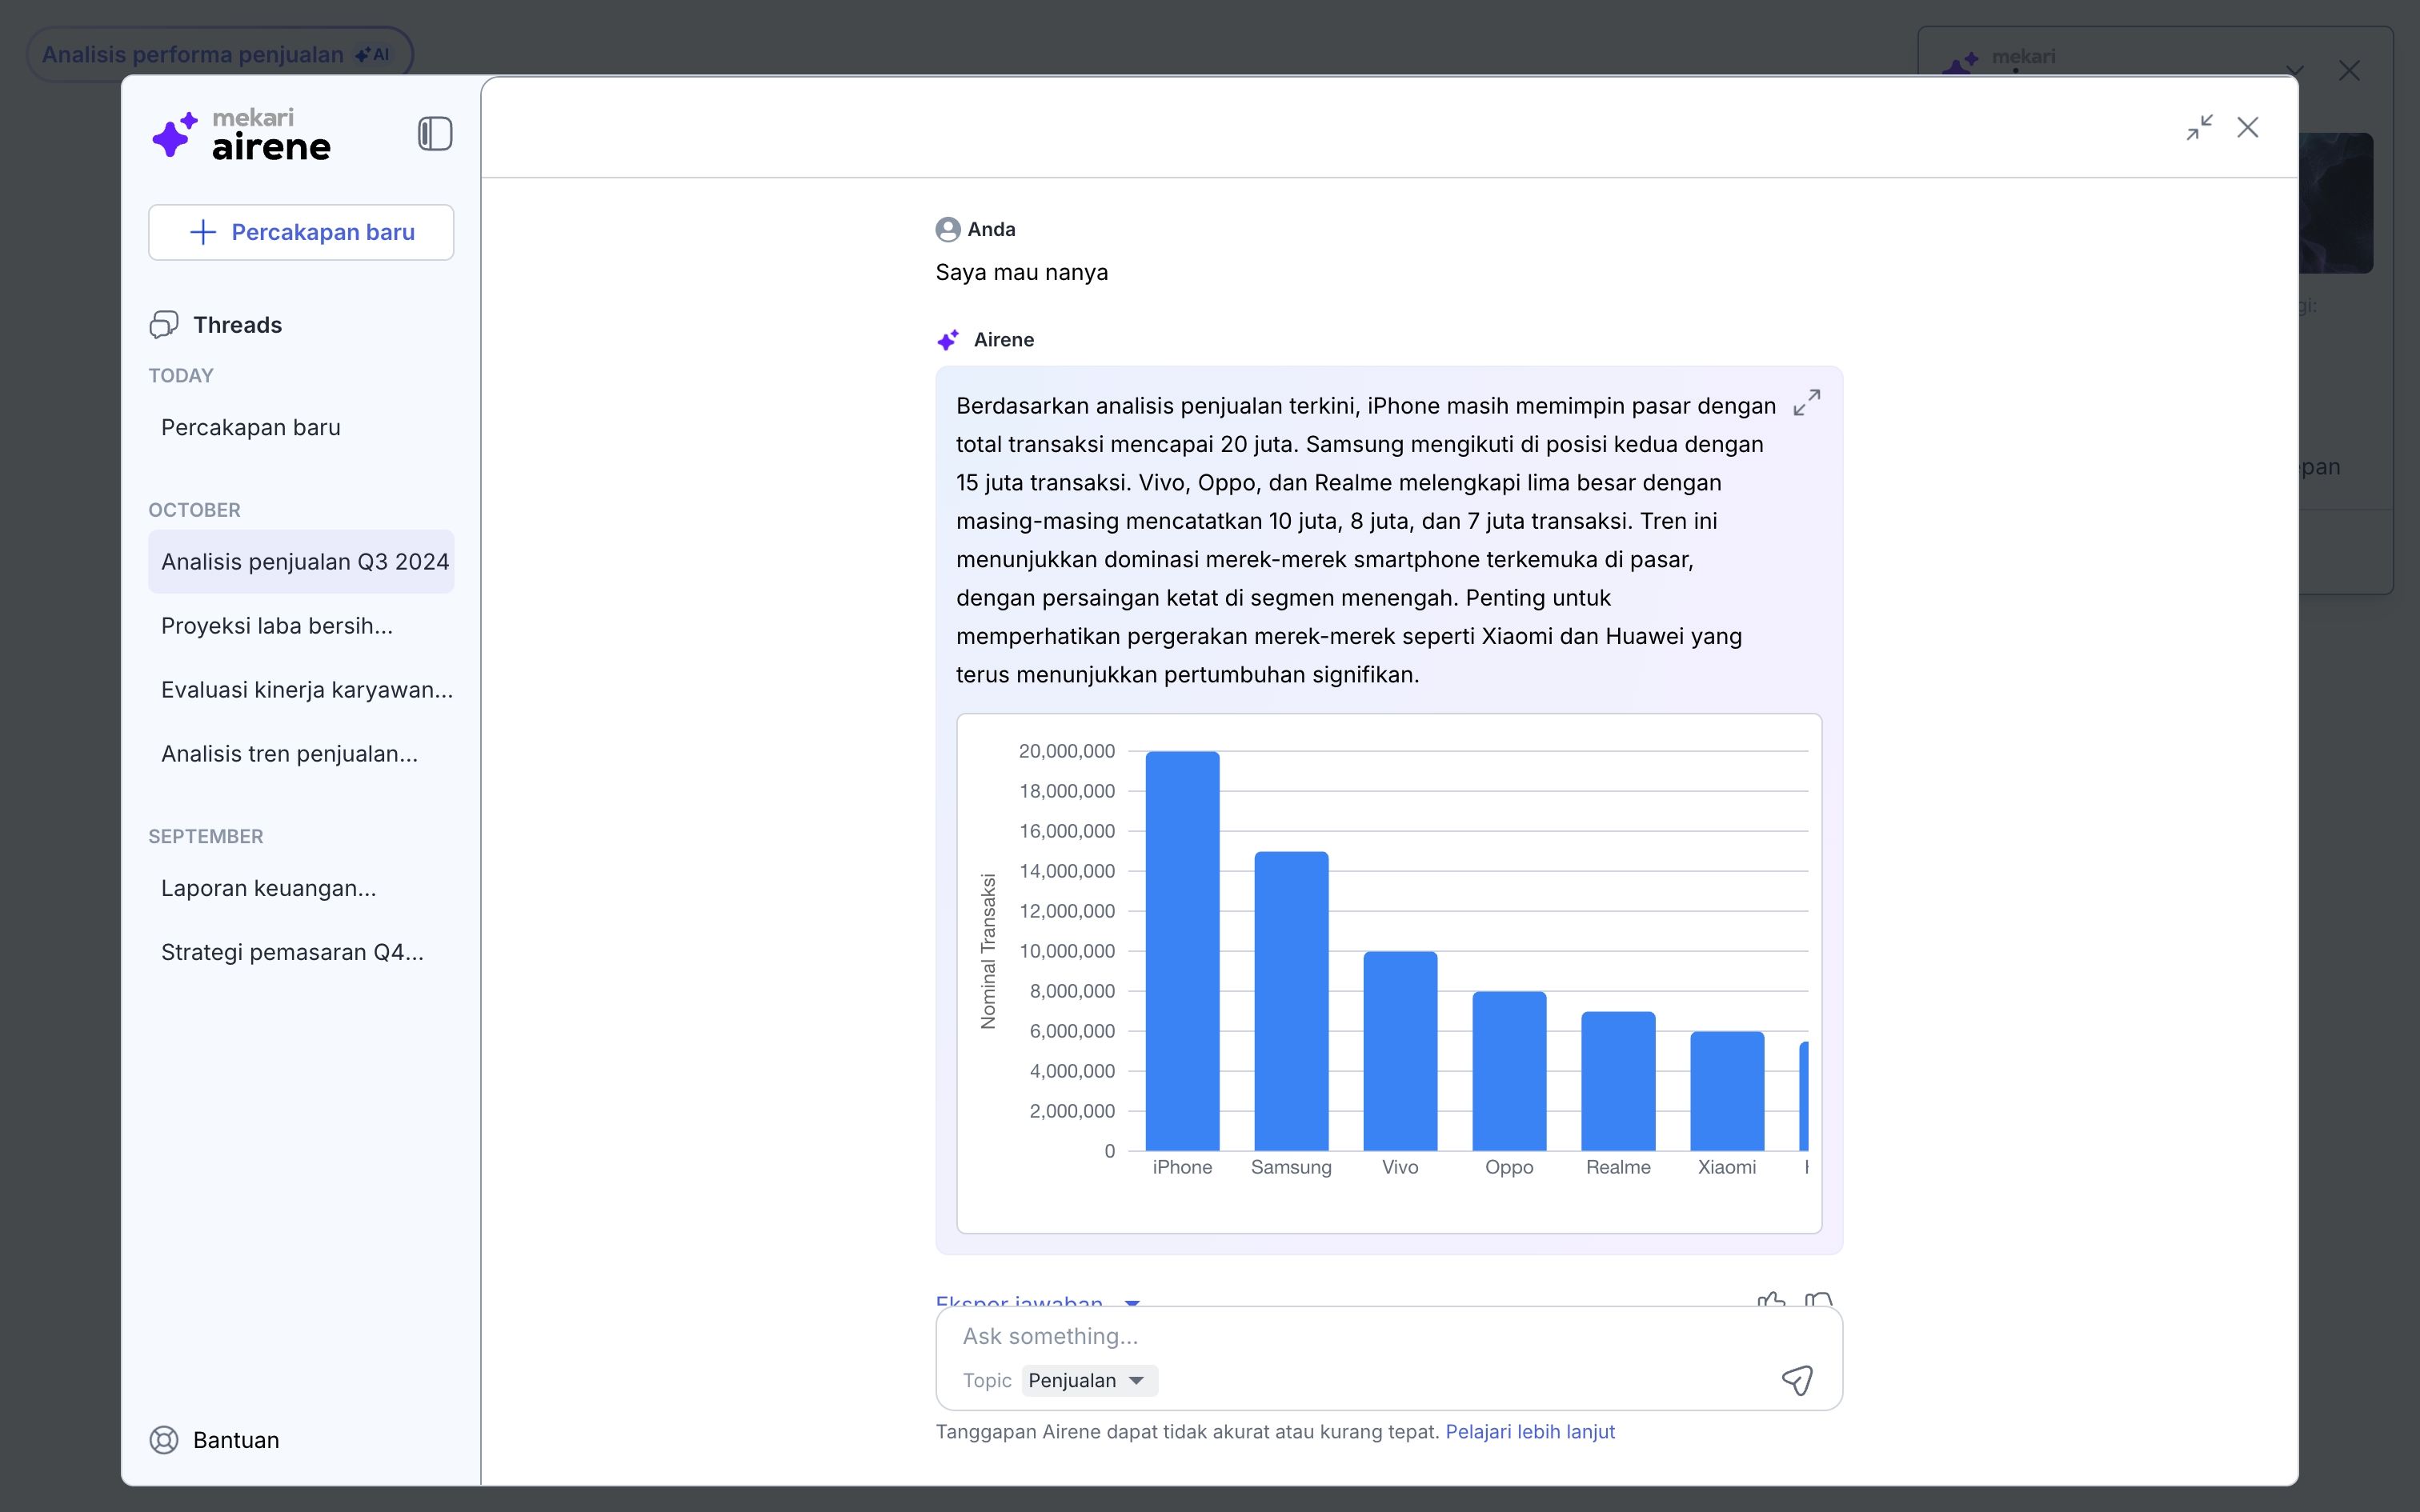2420x1512 pixels.
Task: Click the SEPTEMBER section label
Action: click(206, 836)
